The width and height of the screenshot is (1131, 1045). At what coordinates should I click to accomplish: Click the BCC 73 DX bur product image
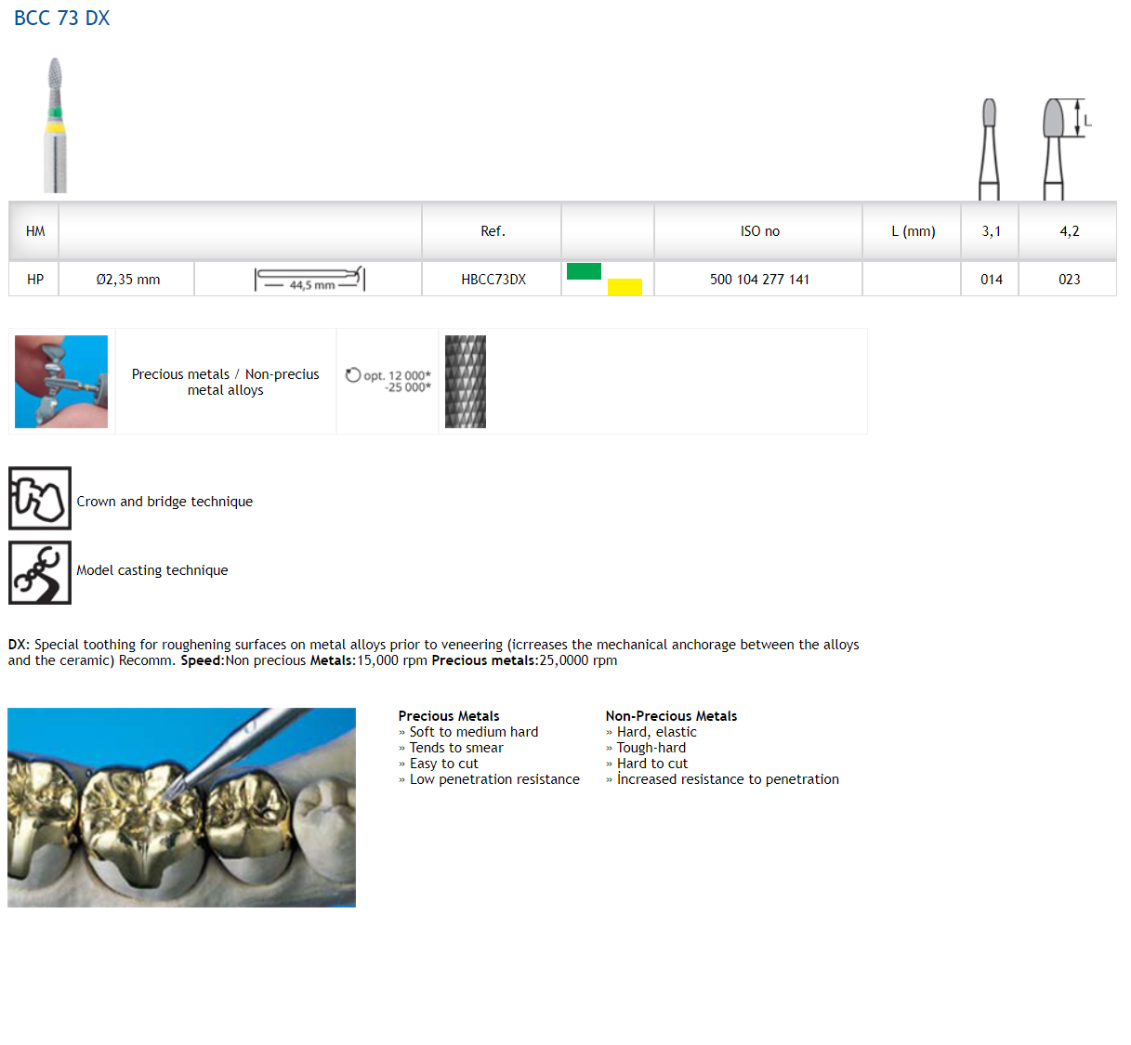coord(56,125)
